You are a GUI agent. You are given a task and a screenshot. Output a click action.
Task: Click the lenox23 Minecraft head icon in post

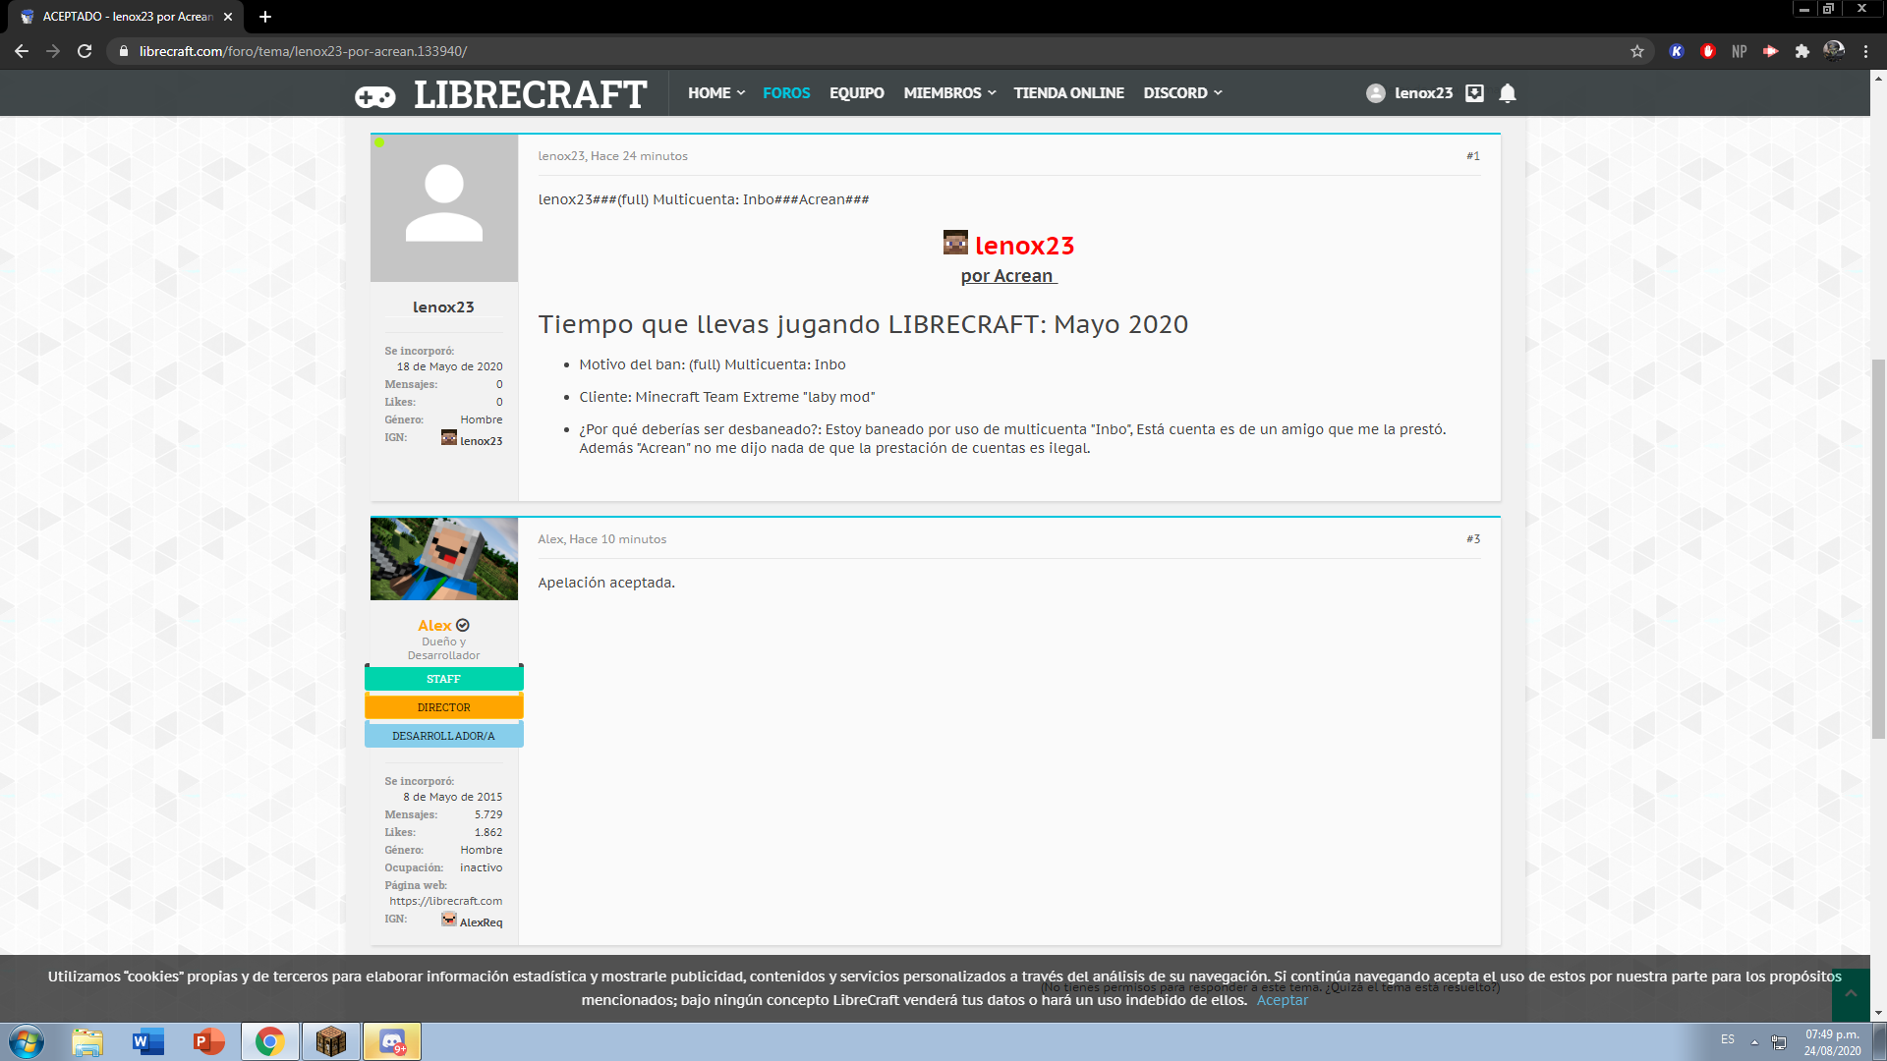955,243
